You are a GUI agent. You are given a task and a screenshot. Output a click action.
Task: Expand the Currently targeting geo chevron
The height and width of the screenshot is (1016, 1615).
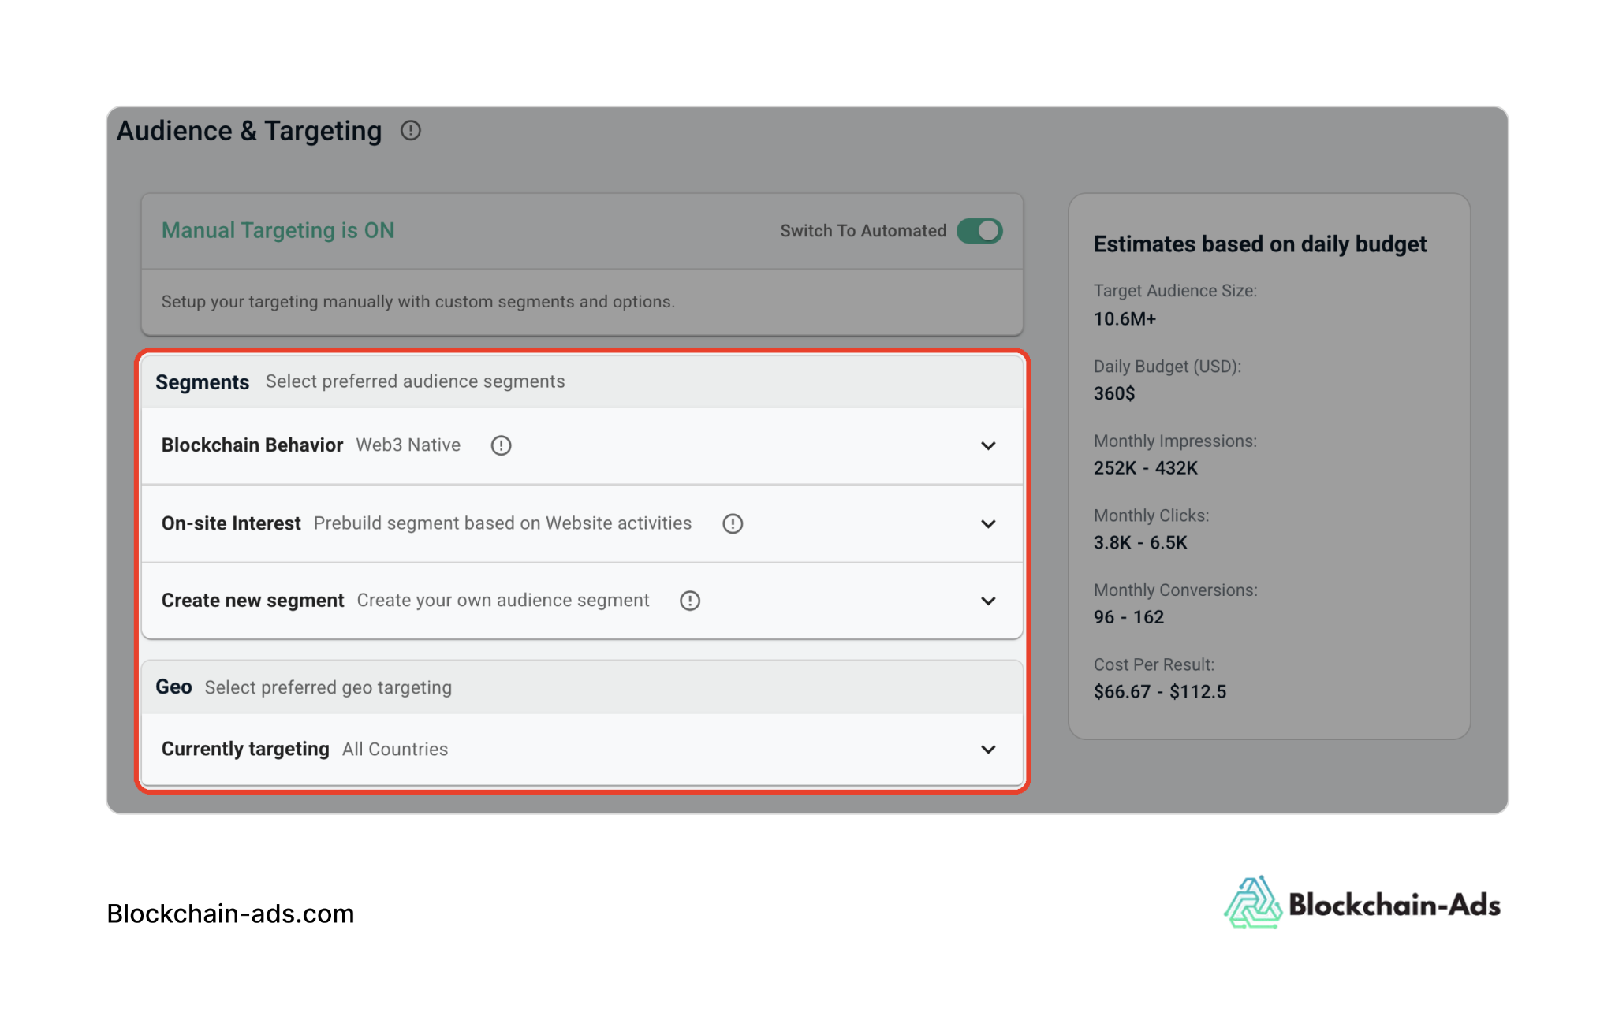(988, 750)
